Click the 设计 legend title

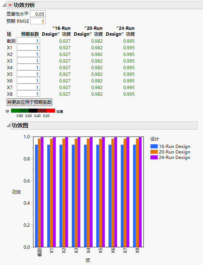point(154,139)
